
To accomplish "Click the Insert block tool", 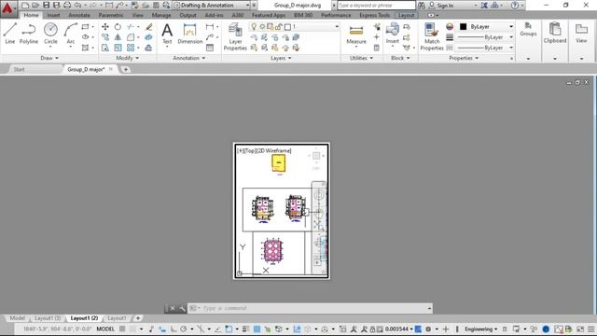I will click(x=392, y=34).
